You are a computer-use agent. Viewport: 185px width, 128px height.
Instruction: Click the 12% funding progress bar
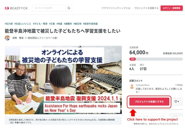pos(156,59)
